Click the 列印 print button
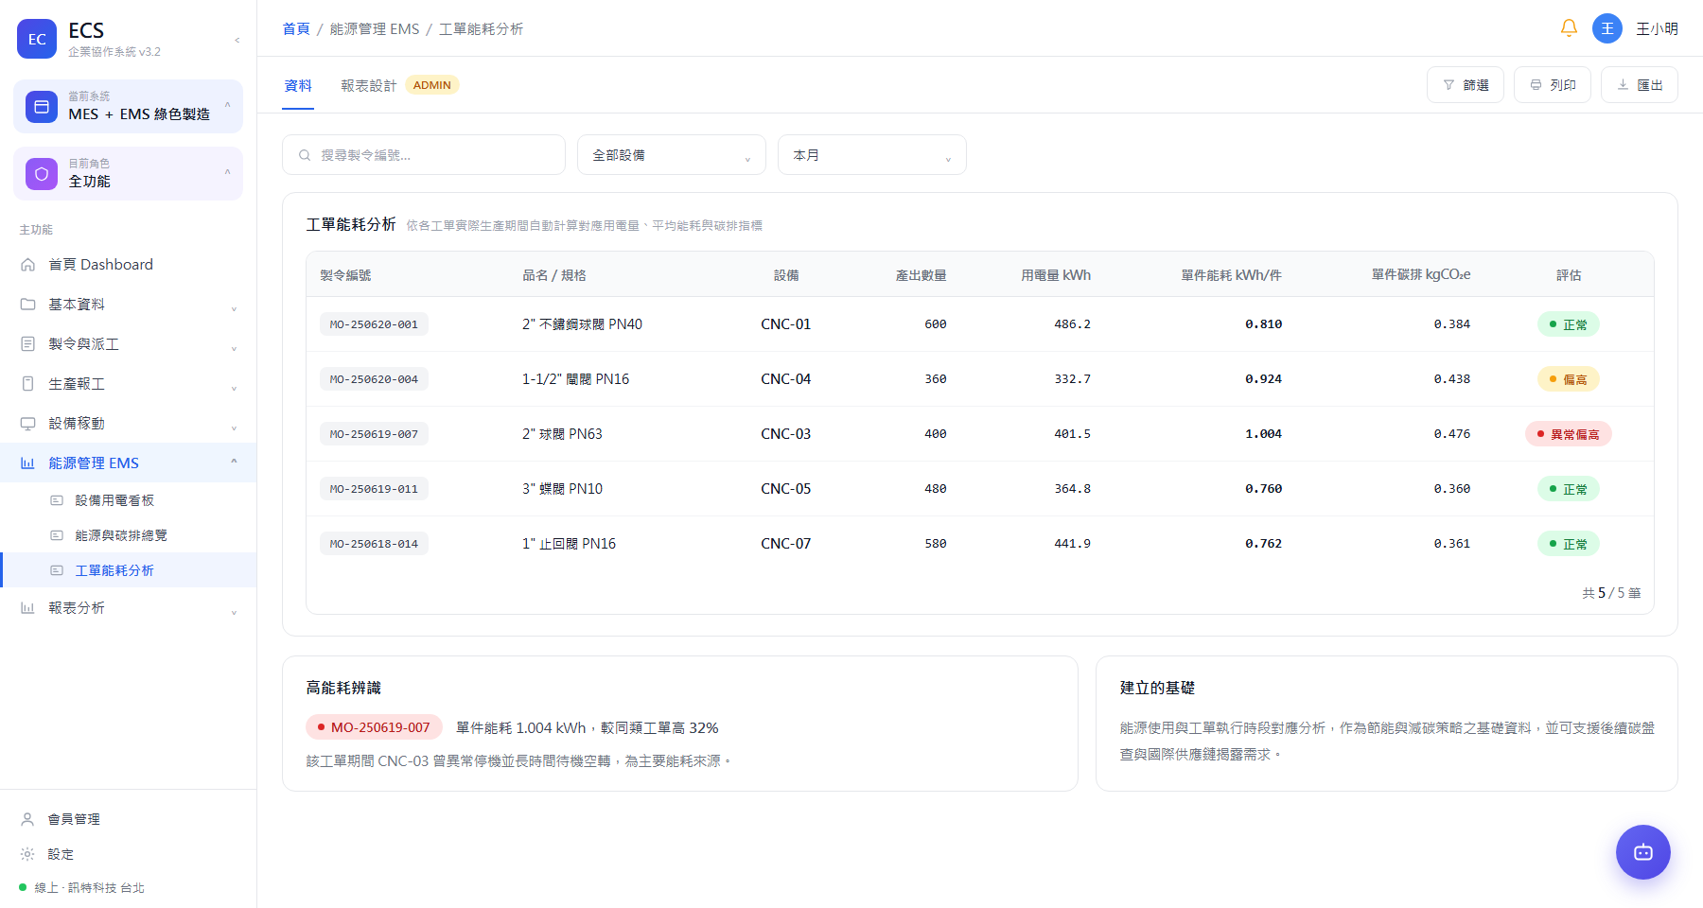 point(1553,85)
